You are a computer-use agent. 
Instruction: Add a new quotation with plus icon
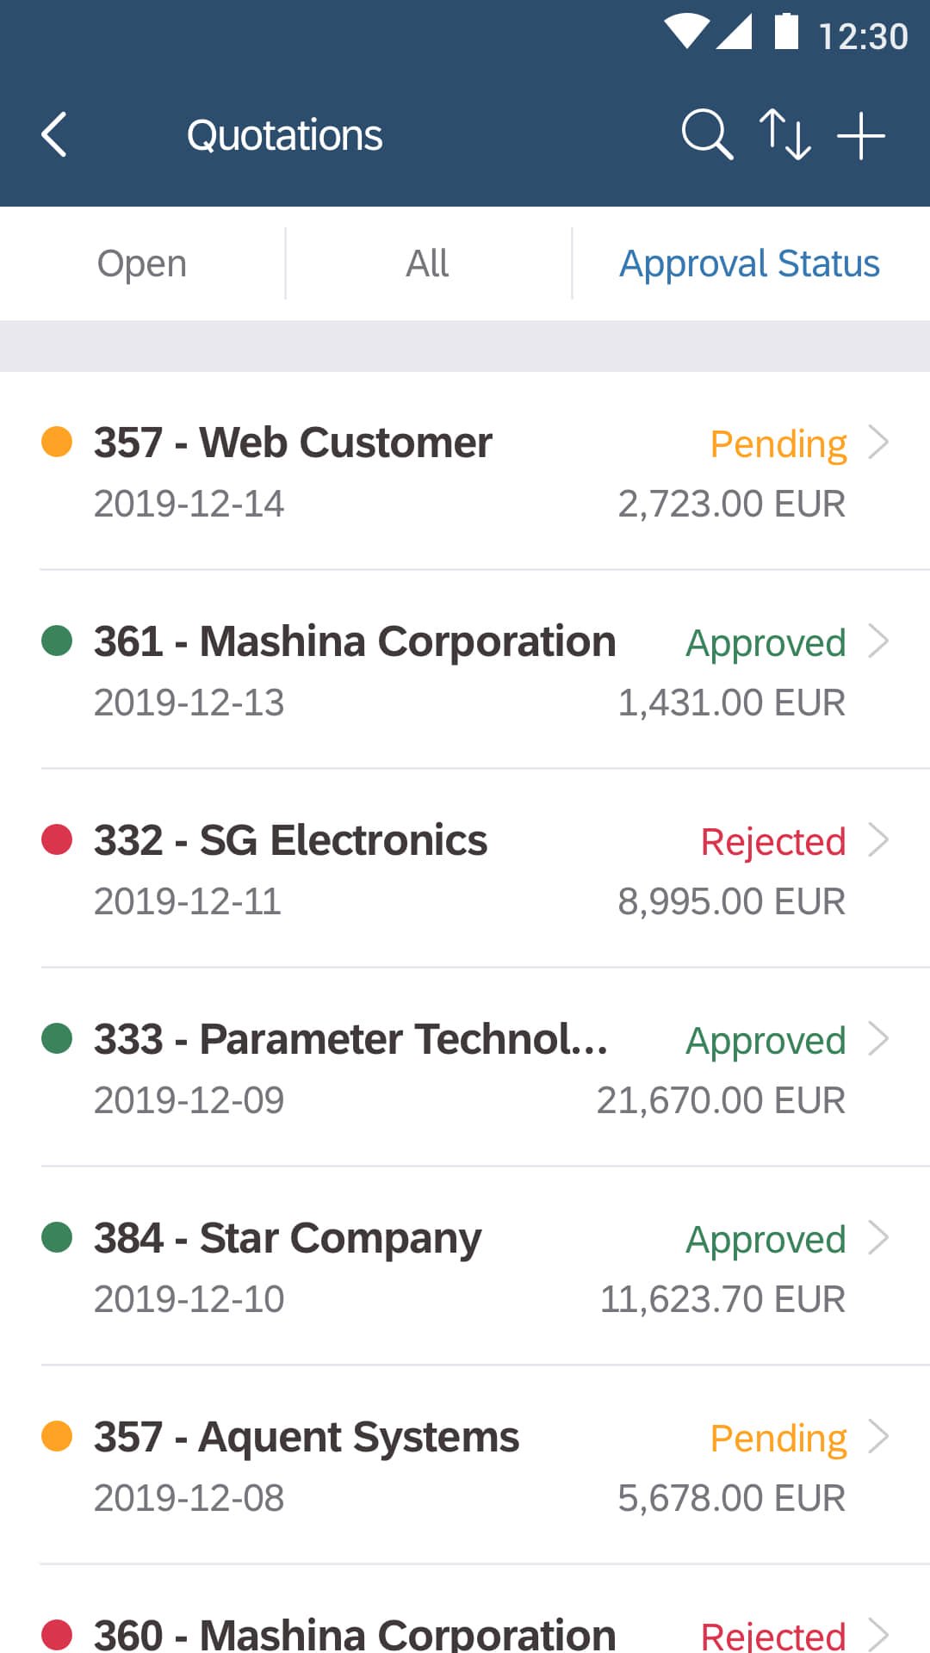coord(861,135)
